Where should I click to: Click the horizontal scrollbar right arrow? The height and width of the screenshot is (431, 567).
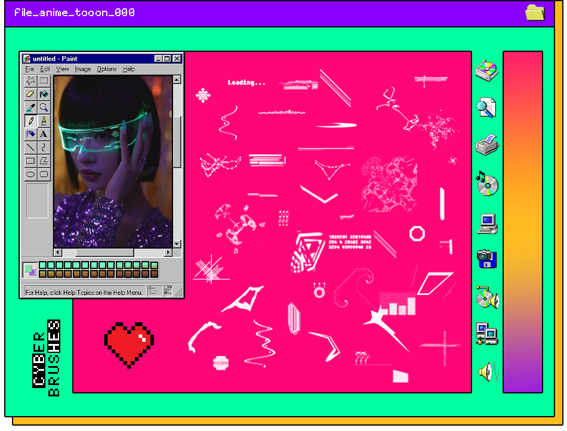point(168,252)
